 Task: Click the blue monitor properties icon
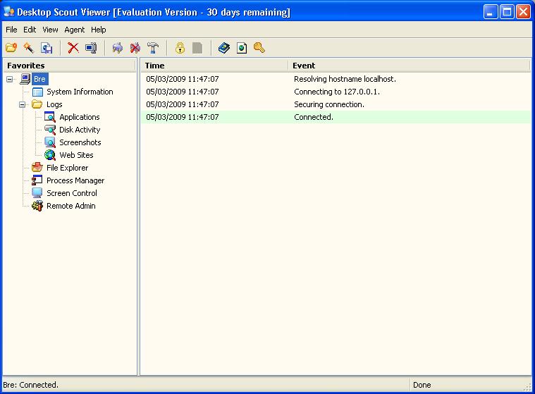coord(91,48)
